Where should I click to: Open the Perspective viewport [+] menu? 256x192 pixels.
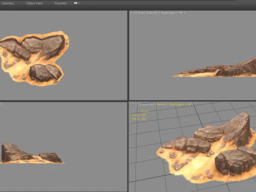(x=133, y=105)
